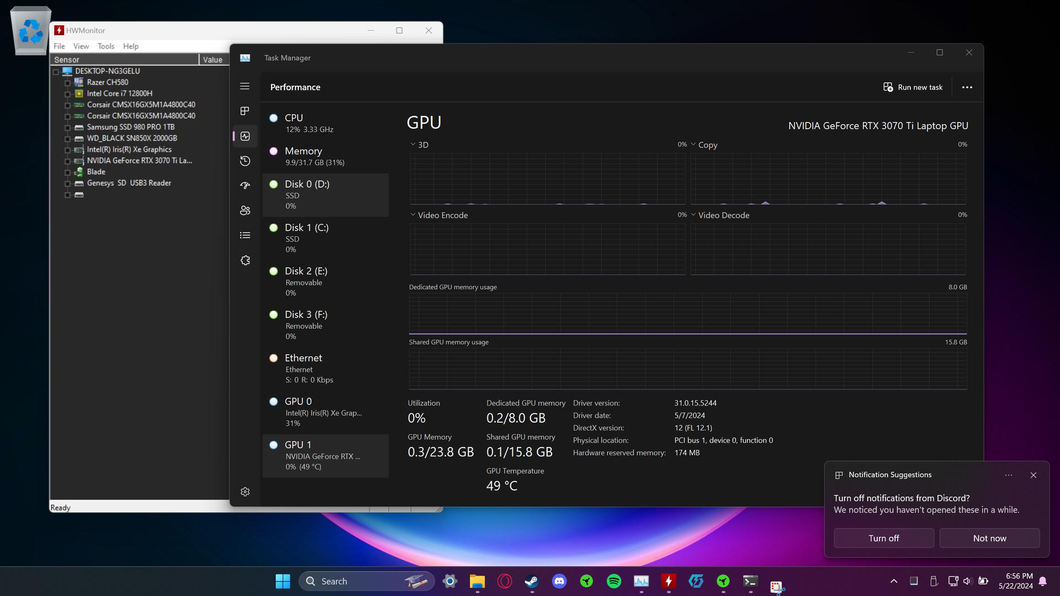Select Genesys SD USB3 Reader row in HWMonitor
Image resolution: width=1060 pixels, height=596 pixels.
pyautogui.click(x=129, y=183)
